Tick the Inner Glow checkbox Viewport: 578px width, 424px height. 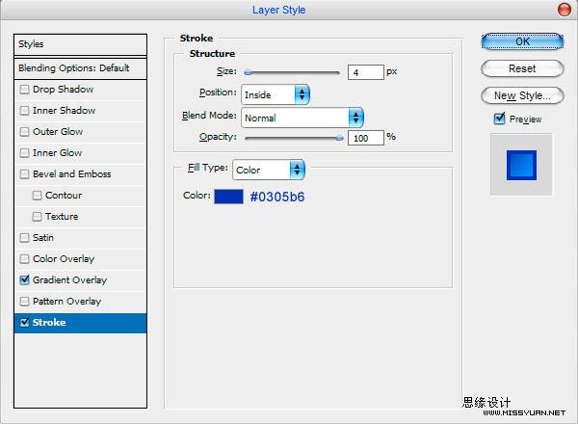24,153
